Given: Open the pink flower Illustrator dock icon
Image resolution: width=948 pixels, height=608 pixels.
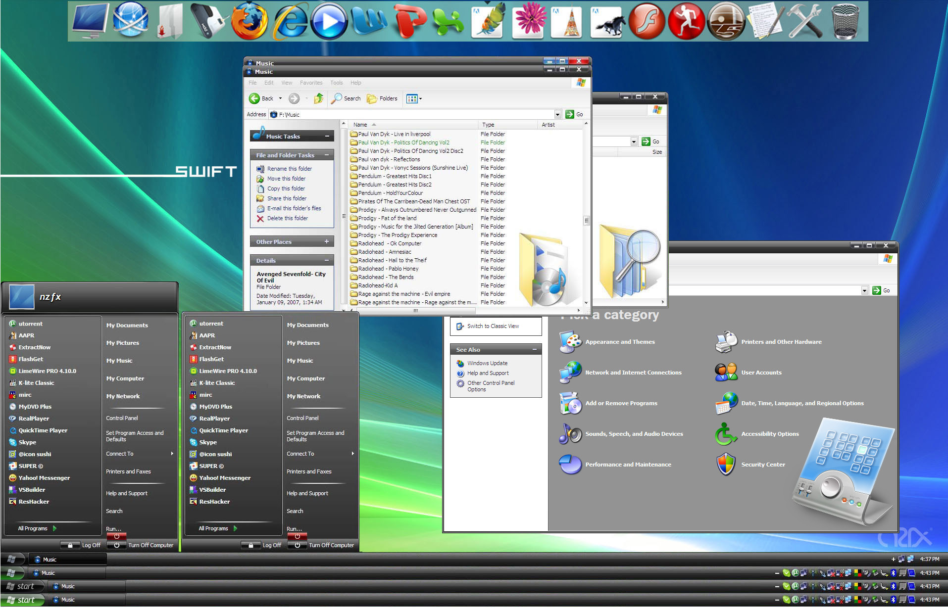Looking at the screenshot, I should [x=529, y=21].
